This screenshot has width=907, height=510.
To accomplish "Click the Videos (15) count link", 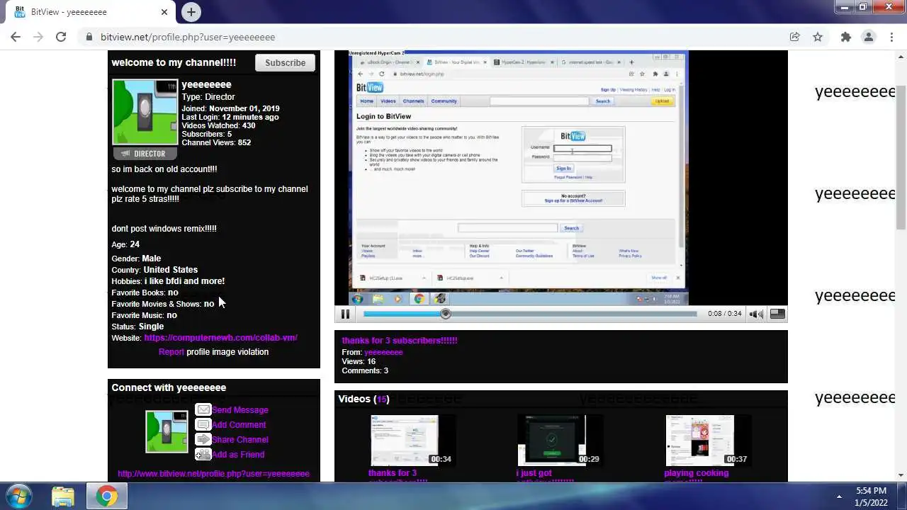I will coord(382,399).
